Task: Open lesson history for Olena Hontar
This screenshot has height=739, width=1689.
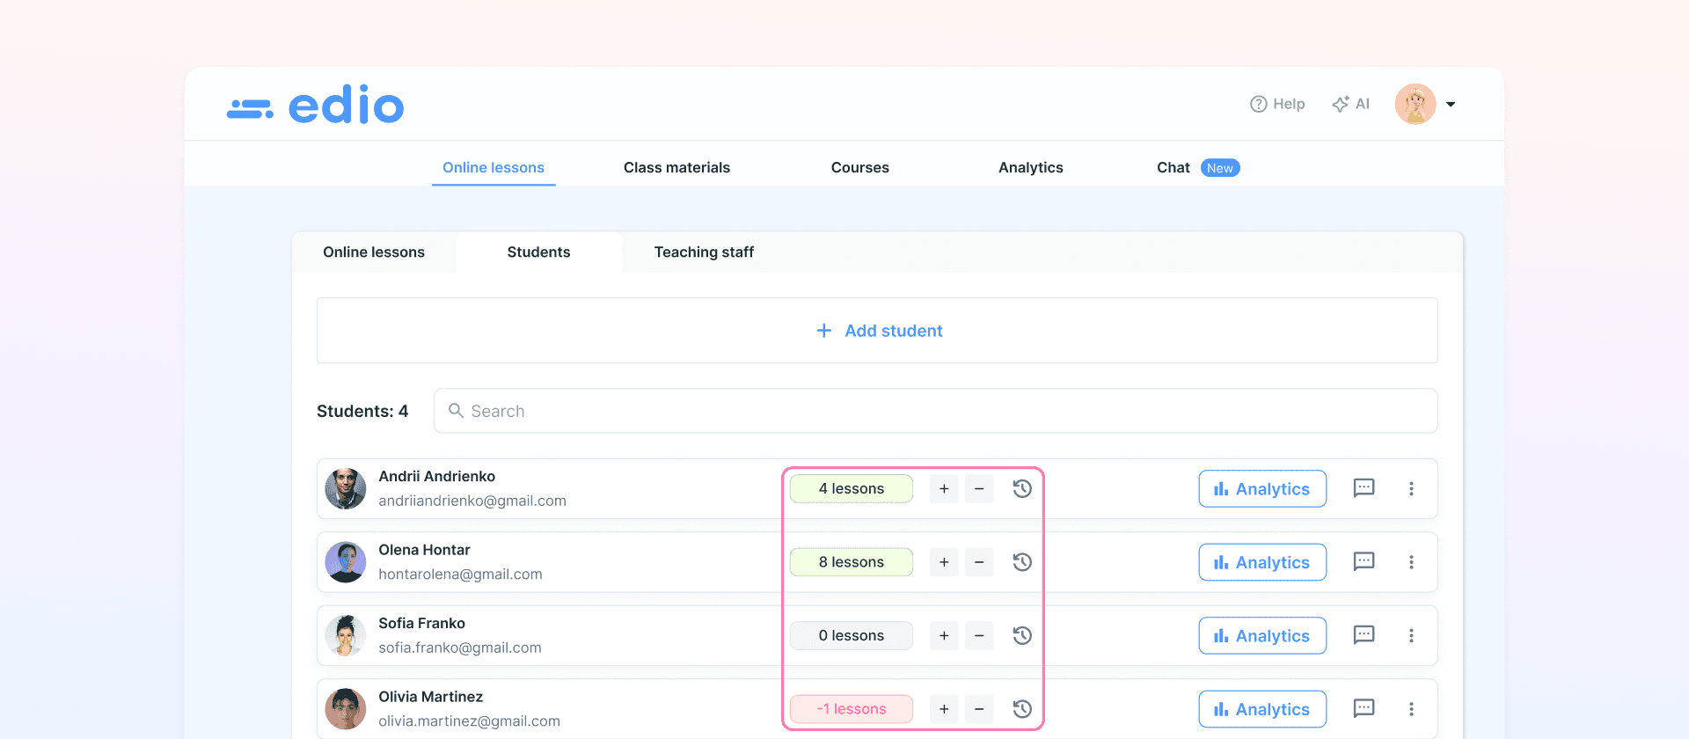Action: 1021,562
